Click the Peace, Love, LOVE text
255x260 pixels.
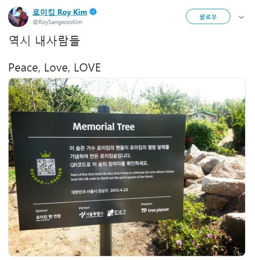(55, 68)
